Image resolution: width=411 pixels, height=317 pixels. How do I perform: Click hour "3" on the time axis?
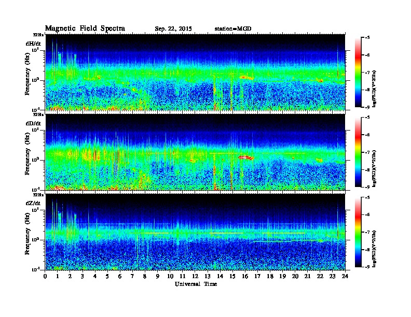tap(83, 276)
